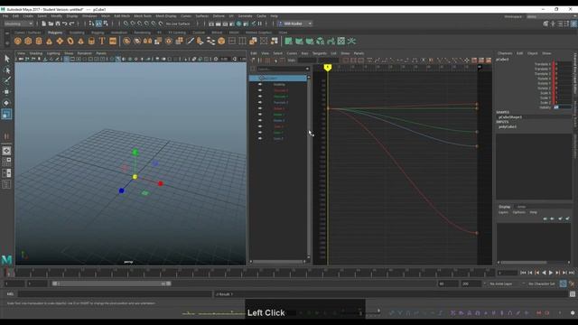The height and width of the screenshot is (325, 578).
Task: Create a polygon sphere from the shelf
Action: pos(18,42)
